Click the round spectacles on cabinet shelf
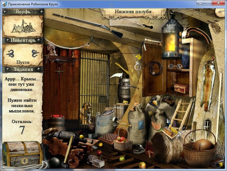The height and width of the screenshot is (171, 227). coord(175,66)
